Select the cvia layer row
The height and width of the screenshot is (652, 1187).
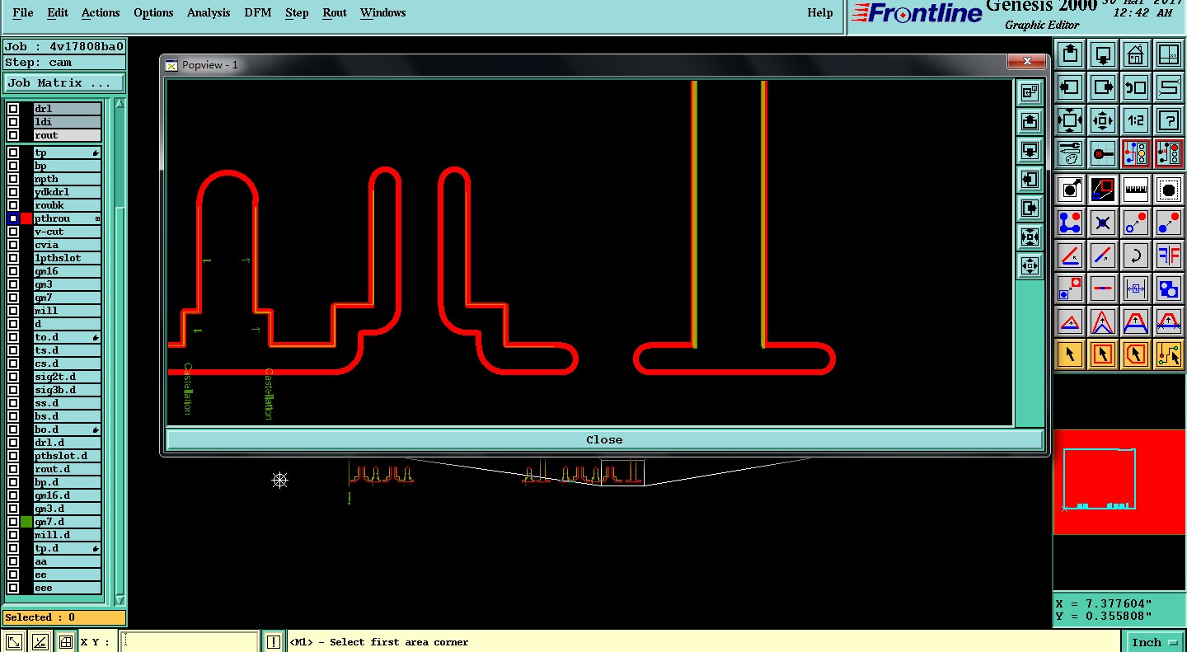coord(68,245)
